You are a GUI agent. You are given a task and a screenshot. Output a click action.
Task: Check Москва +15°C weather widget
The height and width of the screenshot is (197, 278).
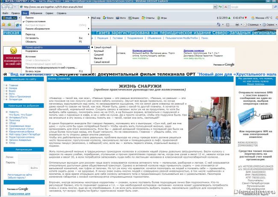point(262,18)
